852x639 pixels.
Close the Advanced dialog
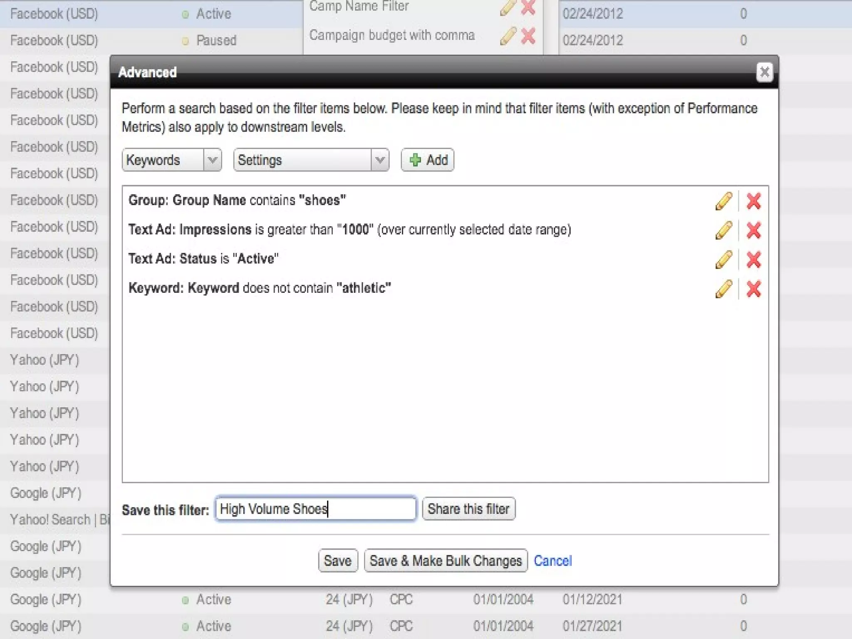(764, 72)
